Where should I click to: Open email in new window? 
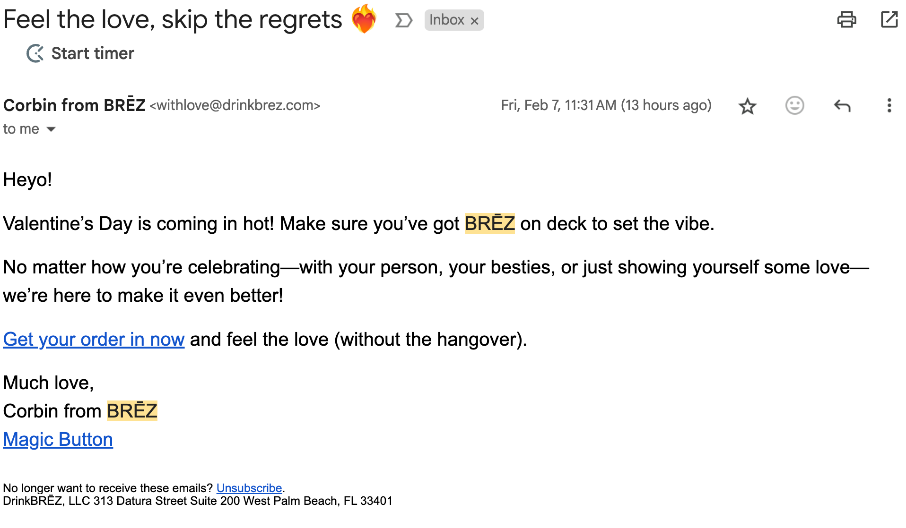pyautogui.click(x=889, y=20)
